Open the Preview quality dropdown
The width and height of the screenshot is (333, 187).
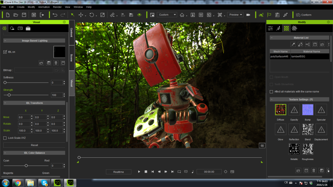pyautogui.click(x=235, y=15)
